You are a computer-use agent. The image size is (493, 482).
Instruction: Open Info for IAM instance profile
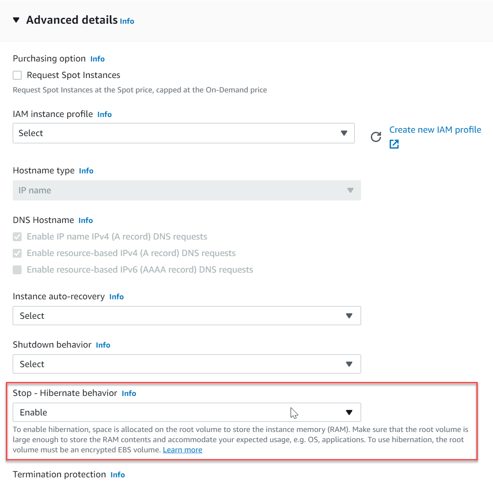104,114
